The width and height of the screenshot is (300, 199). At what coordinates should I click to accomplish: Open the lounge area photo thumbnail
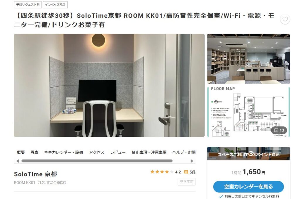pyautogui.click(x=248, y=59)
